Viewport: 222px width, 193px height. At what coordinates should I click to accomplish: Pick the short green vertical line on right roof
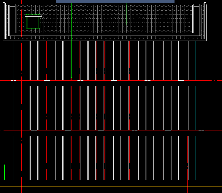pyautogui.click(x=126, y=14)
